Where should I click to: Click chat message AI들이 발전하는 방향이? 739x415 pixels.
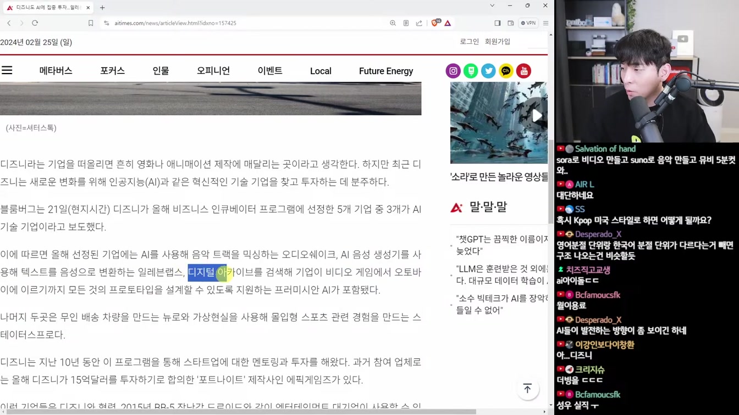tap(621, 330)
